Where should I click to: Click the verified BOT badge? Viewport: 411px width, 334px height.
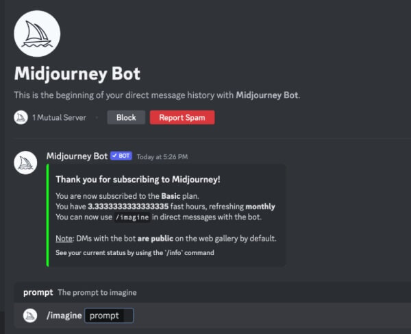click(x=121, y=156)
